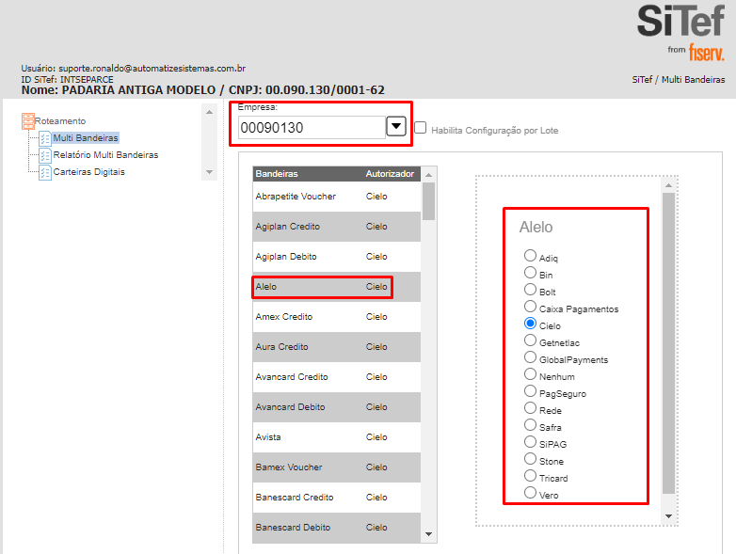Choose the Bin radio option
Screen dimensions: 736x554
(530, 272)
